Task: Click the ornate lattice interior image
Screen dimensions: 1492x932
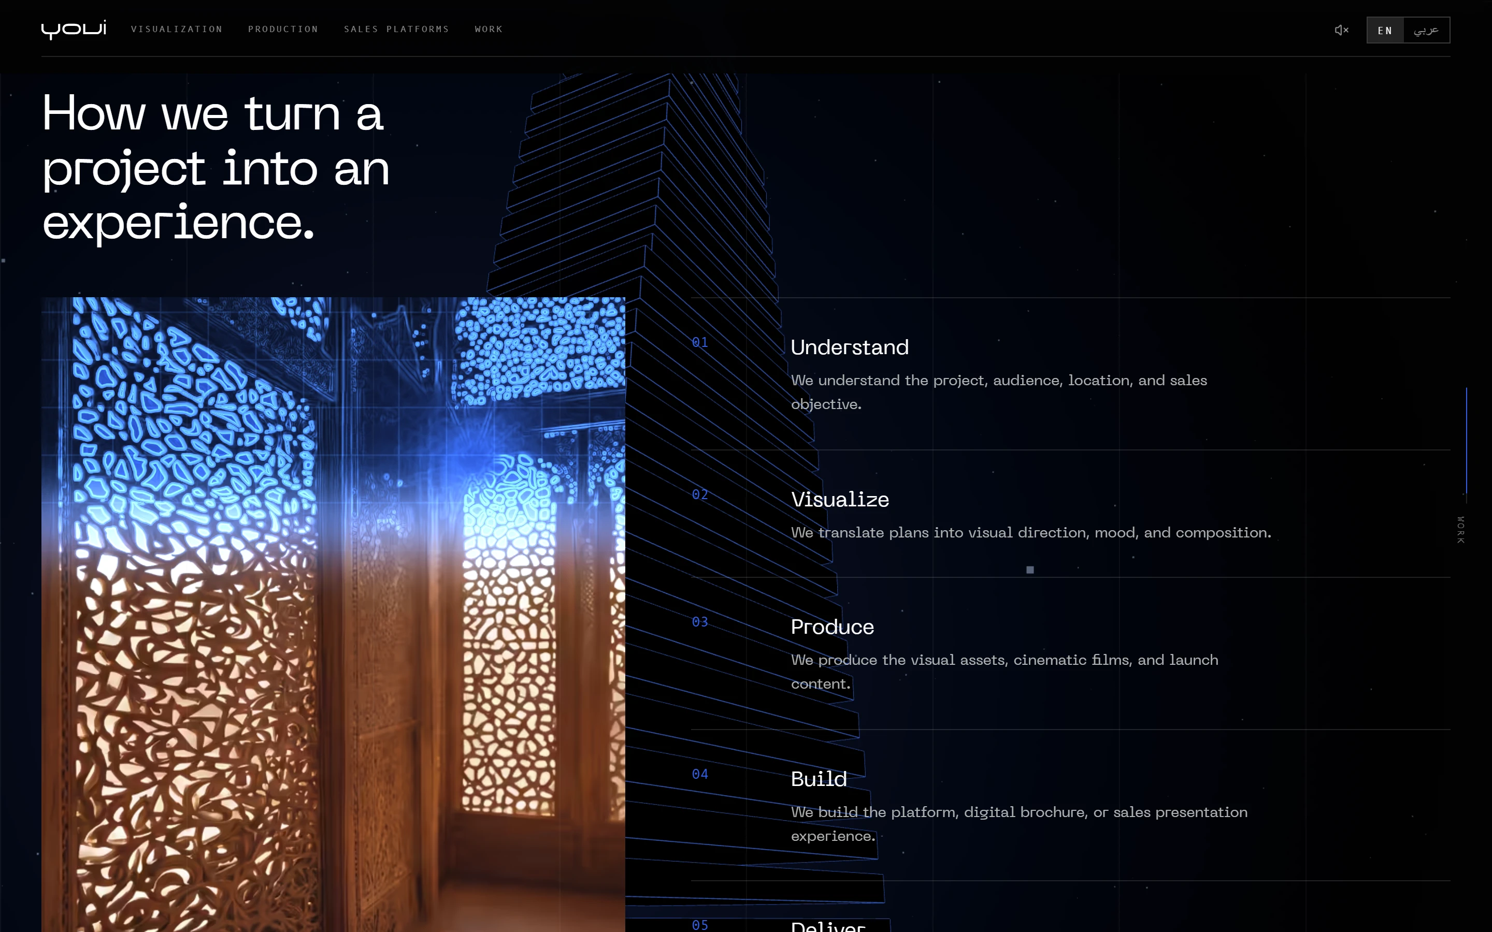Action: pyautogui.click(x=333, y=614)
